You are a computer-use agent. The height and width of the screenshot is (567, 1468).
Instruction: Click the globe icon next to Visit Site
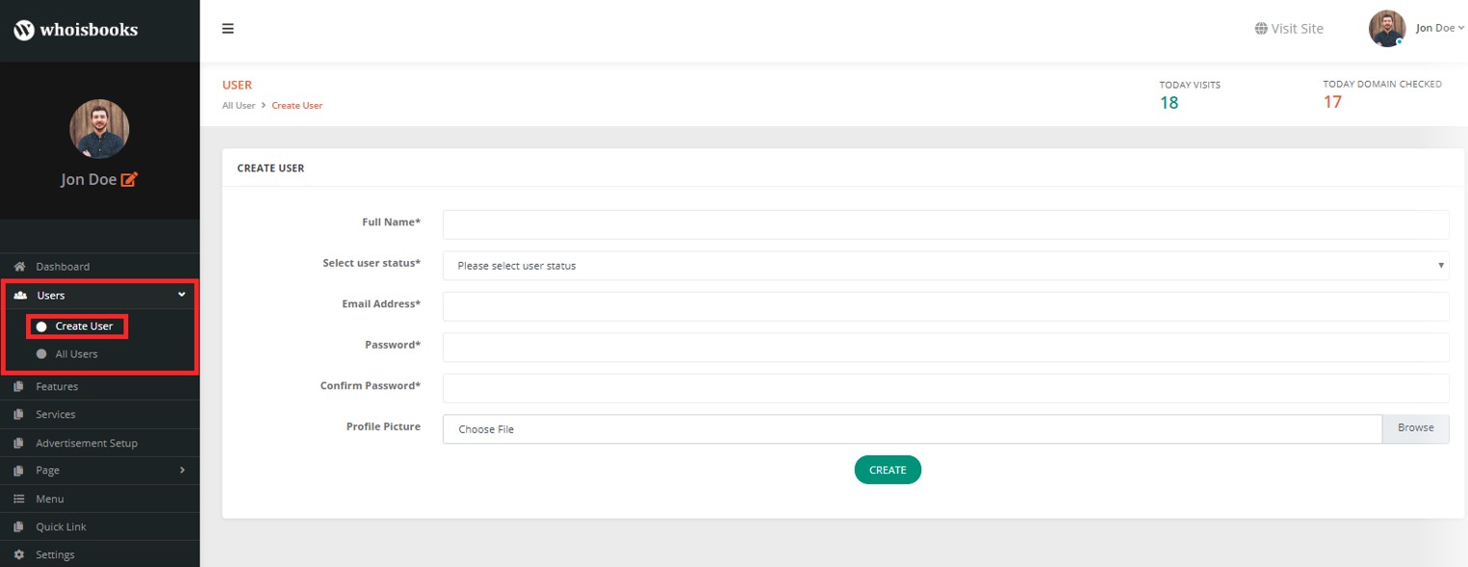click(1261, 29)
